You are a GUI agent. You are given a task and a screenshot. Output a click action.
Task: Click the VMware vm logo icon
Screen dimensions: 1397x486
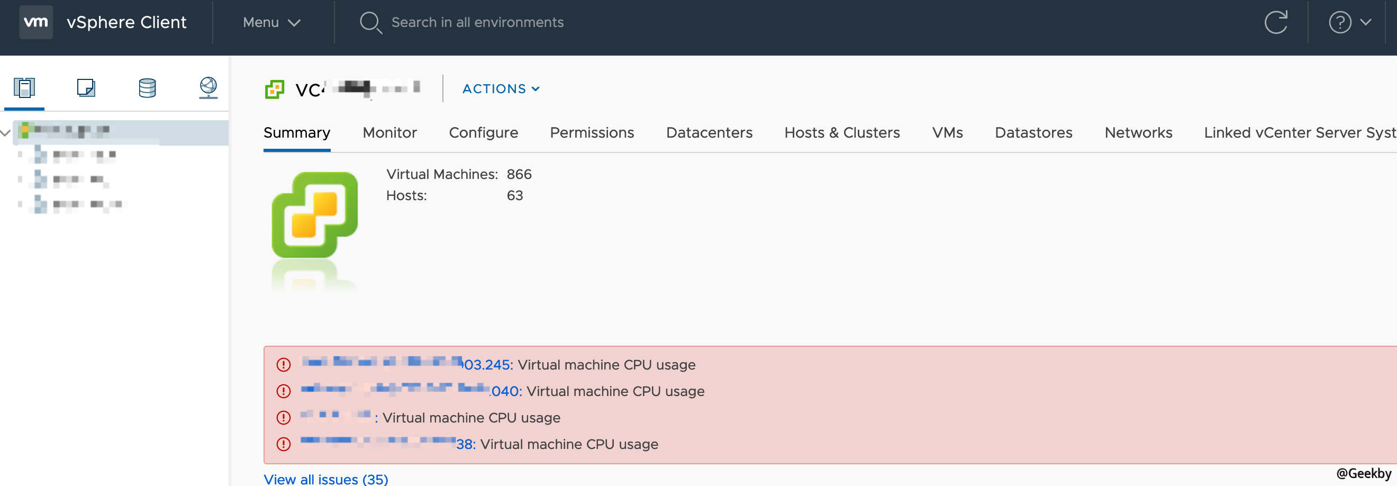coord(36,22)
